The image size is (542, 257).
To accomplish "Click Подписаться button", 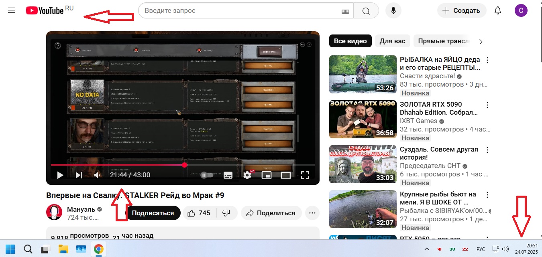I will 153,213.
